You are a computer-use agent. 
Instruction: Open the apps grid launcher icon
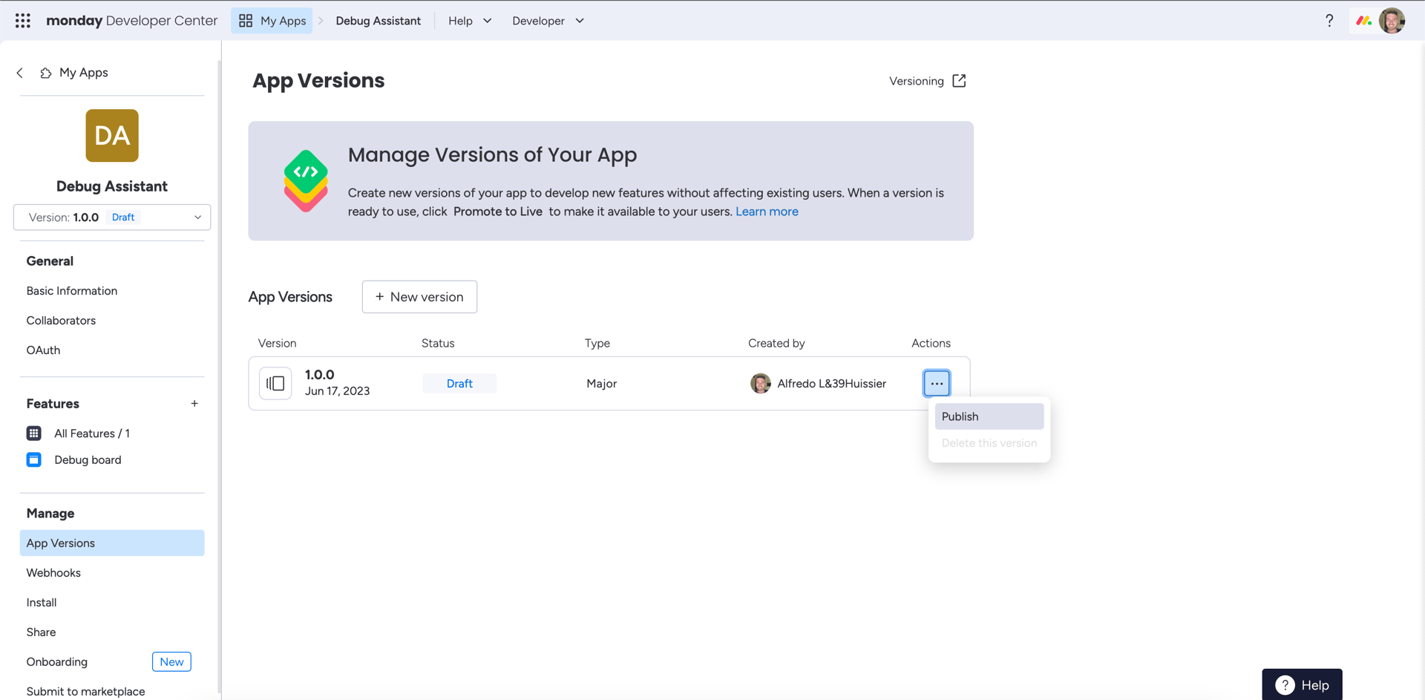(23, 21)
